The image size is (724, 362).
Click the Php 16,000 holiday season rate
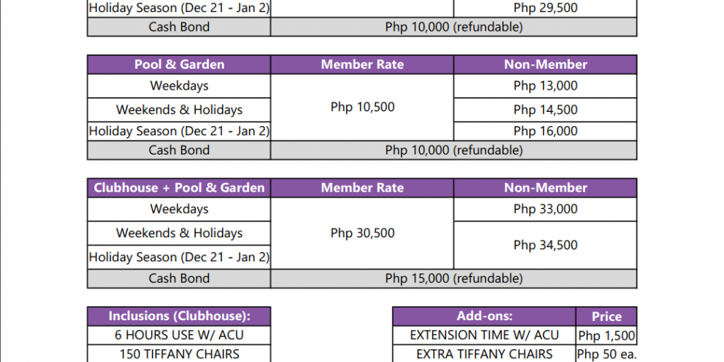tap(545, 131)
